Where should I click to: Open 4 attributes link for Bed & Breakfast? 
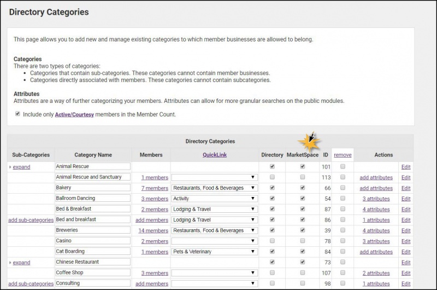(x=376, y=210)
